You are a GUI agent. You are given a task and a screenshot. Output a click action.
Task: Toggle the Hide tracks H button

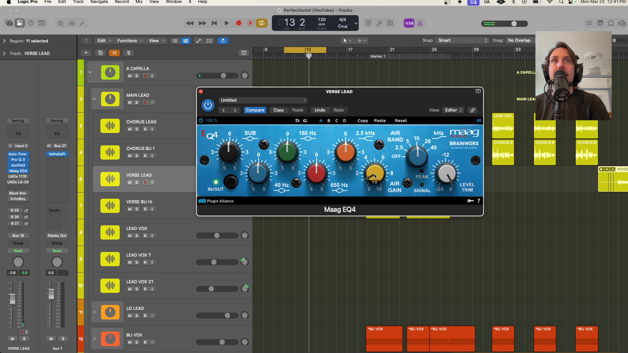pyautogui.click(x=114, y=53)
